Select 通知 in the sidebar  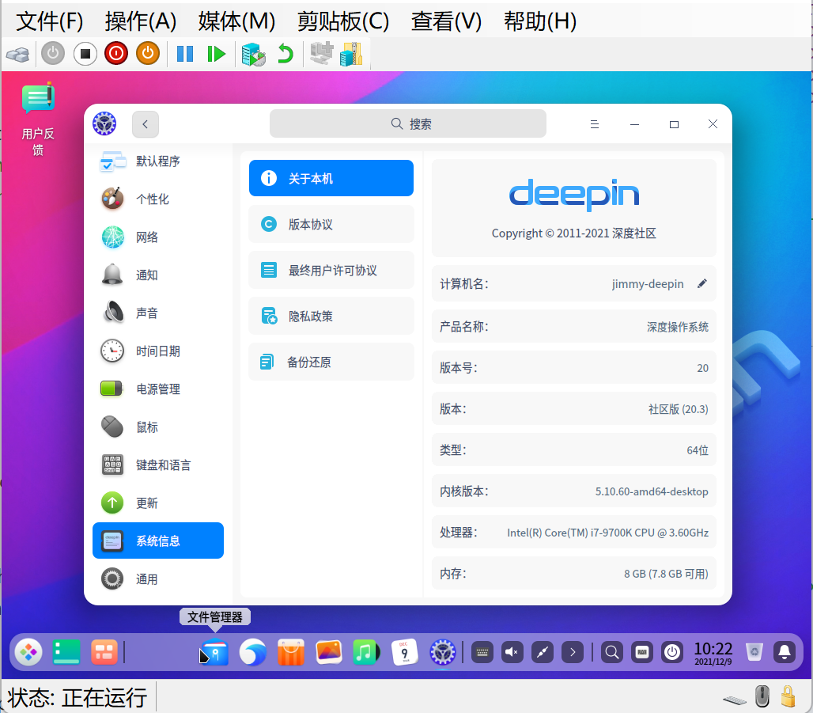[158, 275]
